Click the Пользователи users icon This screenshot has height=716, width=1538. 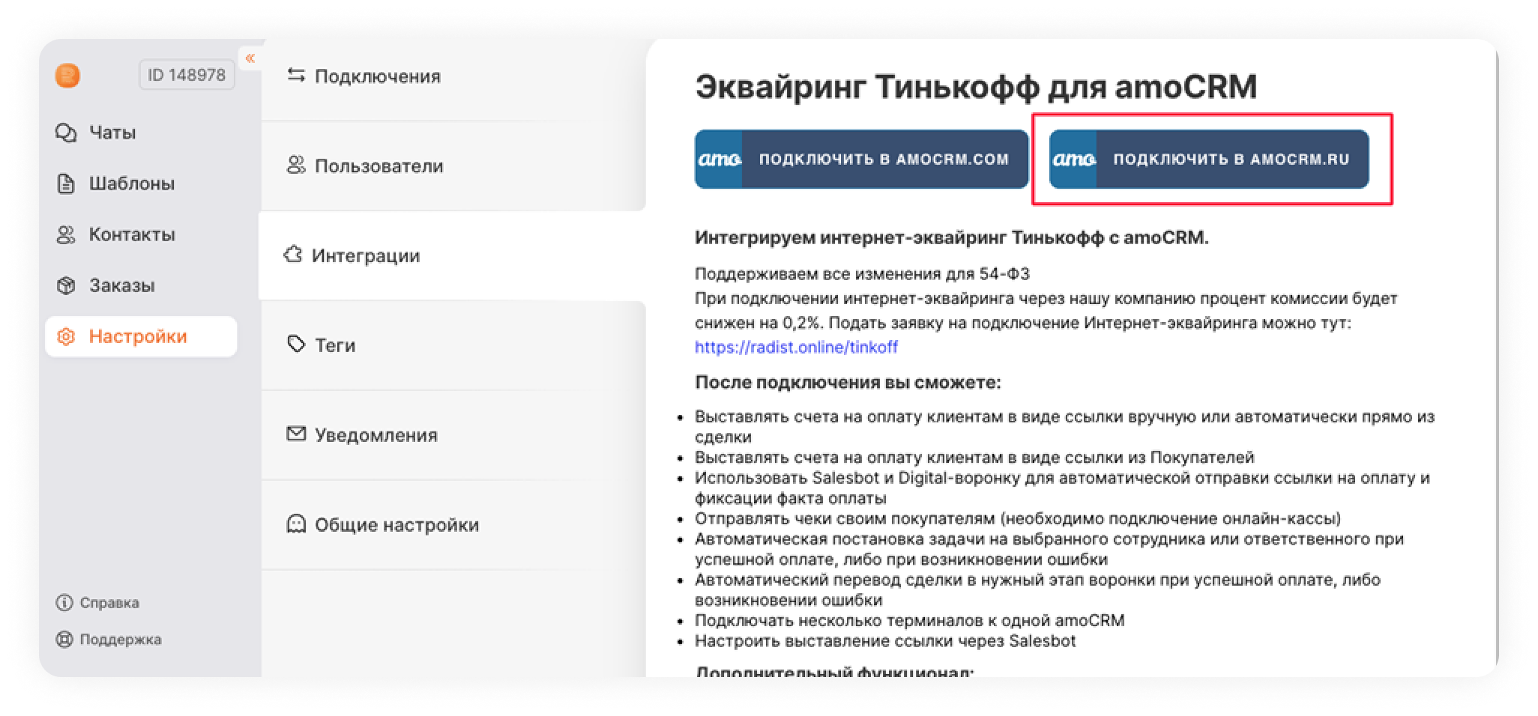pos(296,166)
